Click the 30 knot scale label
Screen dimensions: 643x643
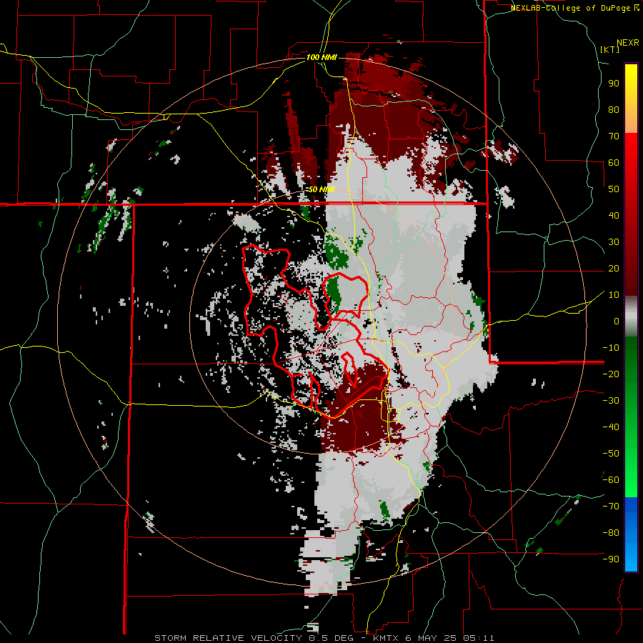point(614,242)
